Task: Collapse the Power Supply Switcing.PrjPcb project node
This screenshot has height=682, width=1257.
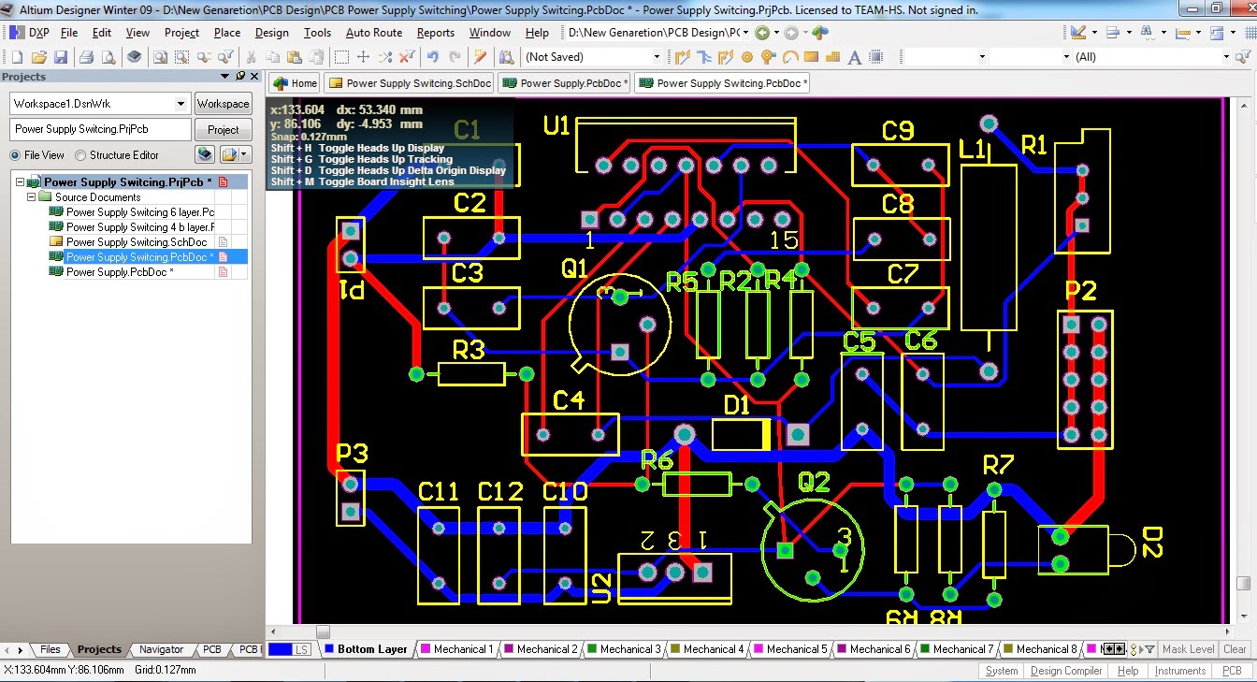Action: 21,182
